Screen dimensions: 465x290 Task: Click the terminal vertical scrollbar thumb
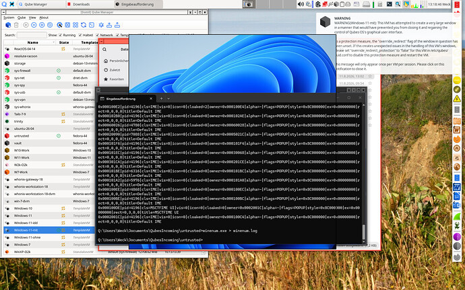(x=364, y=232)
